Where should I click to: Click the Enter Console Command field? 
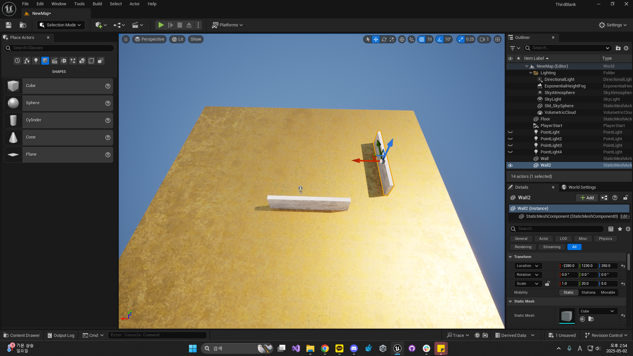tap(157, 335)
